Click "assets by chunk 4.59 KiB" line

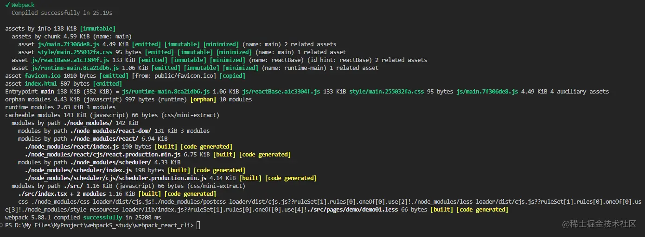click(71, 36)
